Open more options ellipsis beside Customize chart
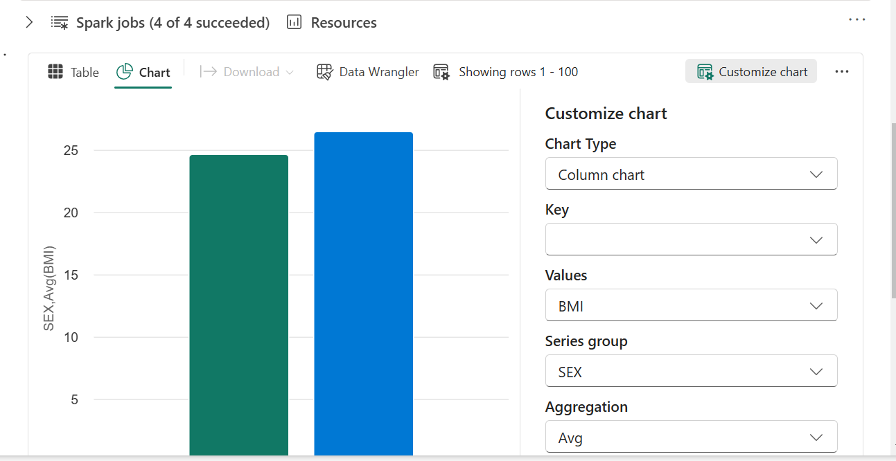 pyautogui.click(x=842, y=72)
